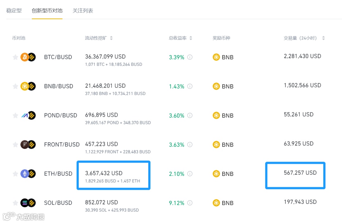This screenshot has height=223, width=342.
Task: Star the FRONT/BUSD pool as favorite
Action: click(15, 145)
